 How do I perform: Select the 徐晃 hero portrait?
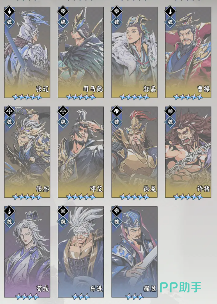coord(134,152)
